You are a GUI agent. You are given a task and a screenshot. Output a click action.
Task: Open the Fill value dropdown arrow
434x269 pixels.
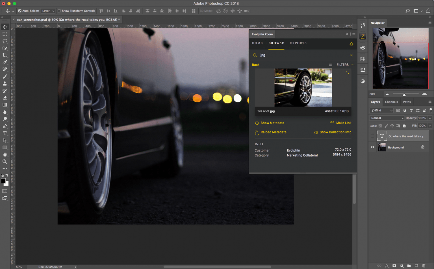[430, 126]
